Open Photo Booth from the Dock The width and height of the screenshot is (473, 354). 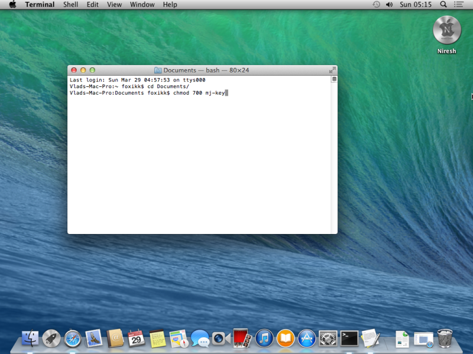242,338
